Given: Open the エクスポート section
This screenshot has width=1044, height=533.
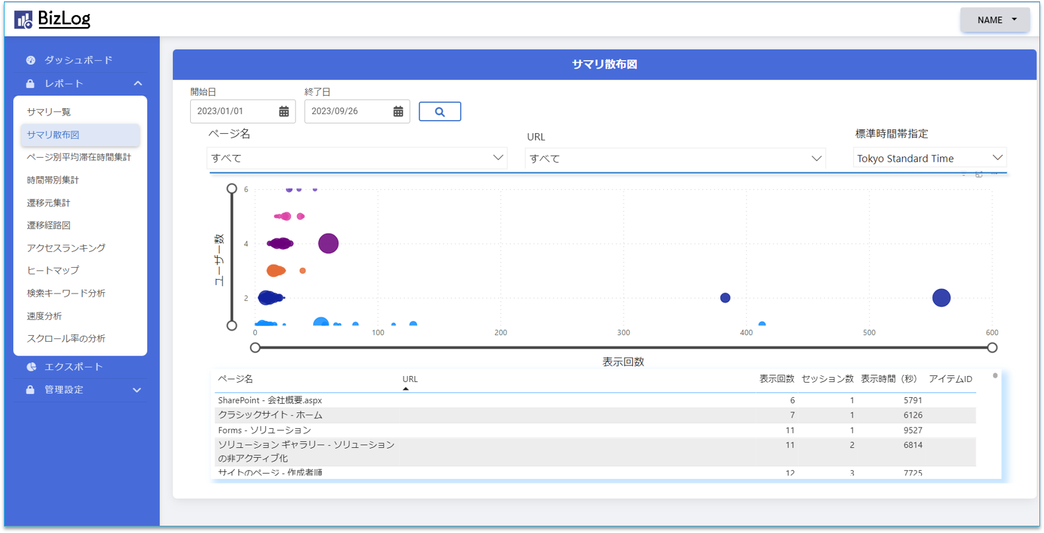Looking at the screenshot, I should 74,367.
